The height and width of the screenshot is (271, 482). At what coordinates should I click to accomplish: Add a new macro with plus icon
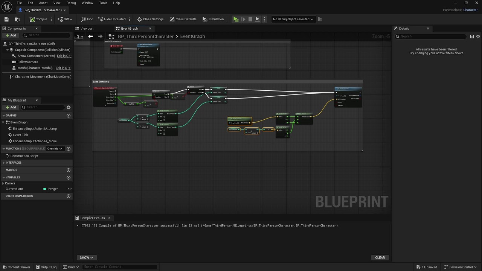(x=69, y=170)
